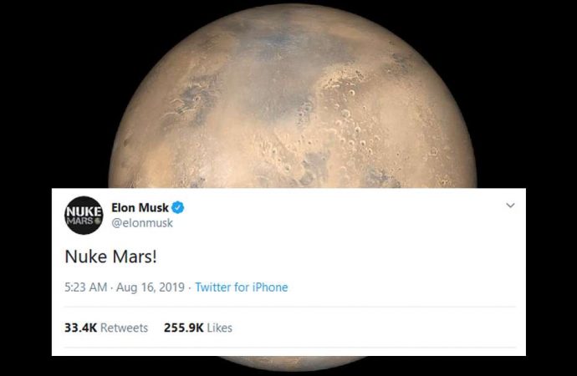577x376 pixels.
Task: Click the divider line above the retweet counts
Action: 288,307
